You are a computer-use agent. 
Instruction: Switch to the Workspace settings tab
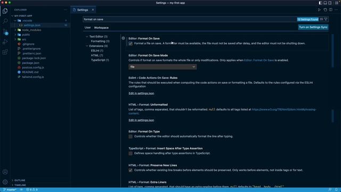point(101,28)
